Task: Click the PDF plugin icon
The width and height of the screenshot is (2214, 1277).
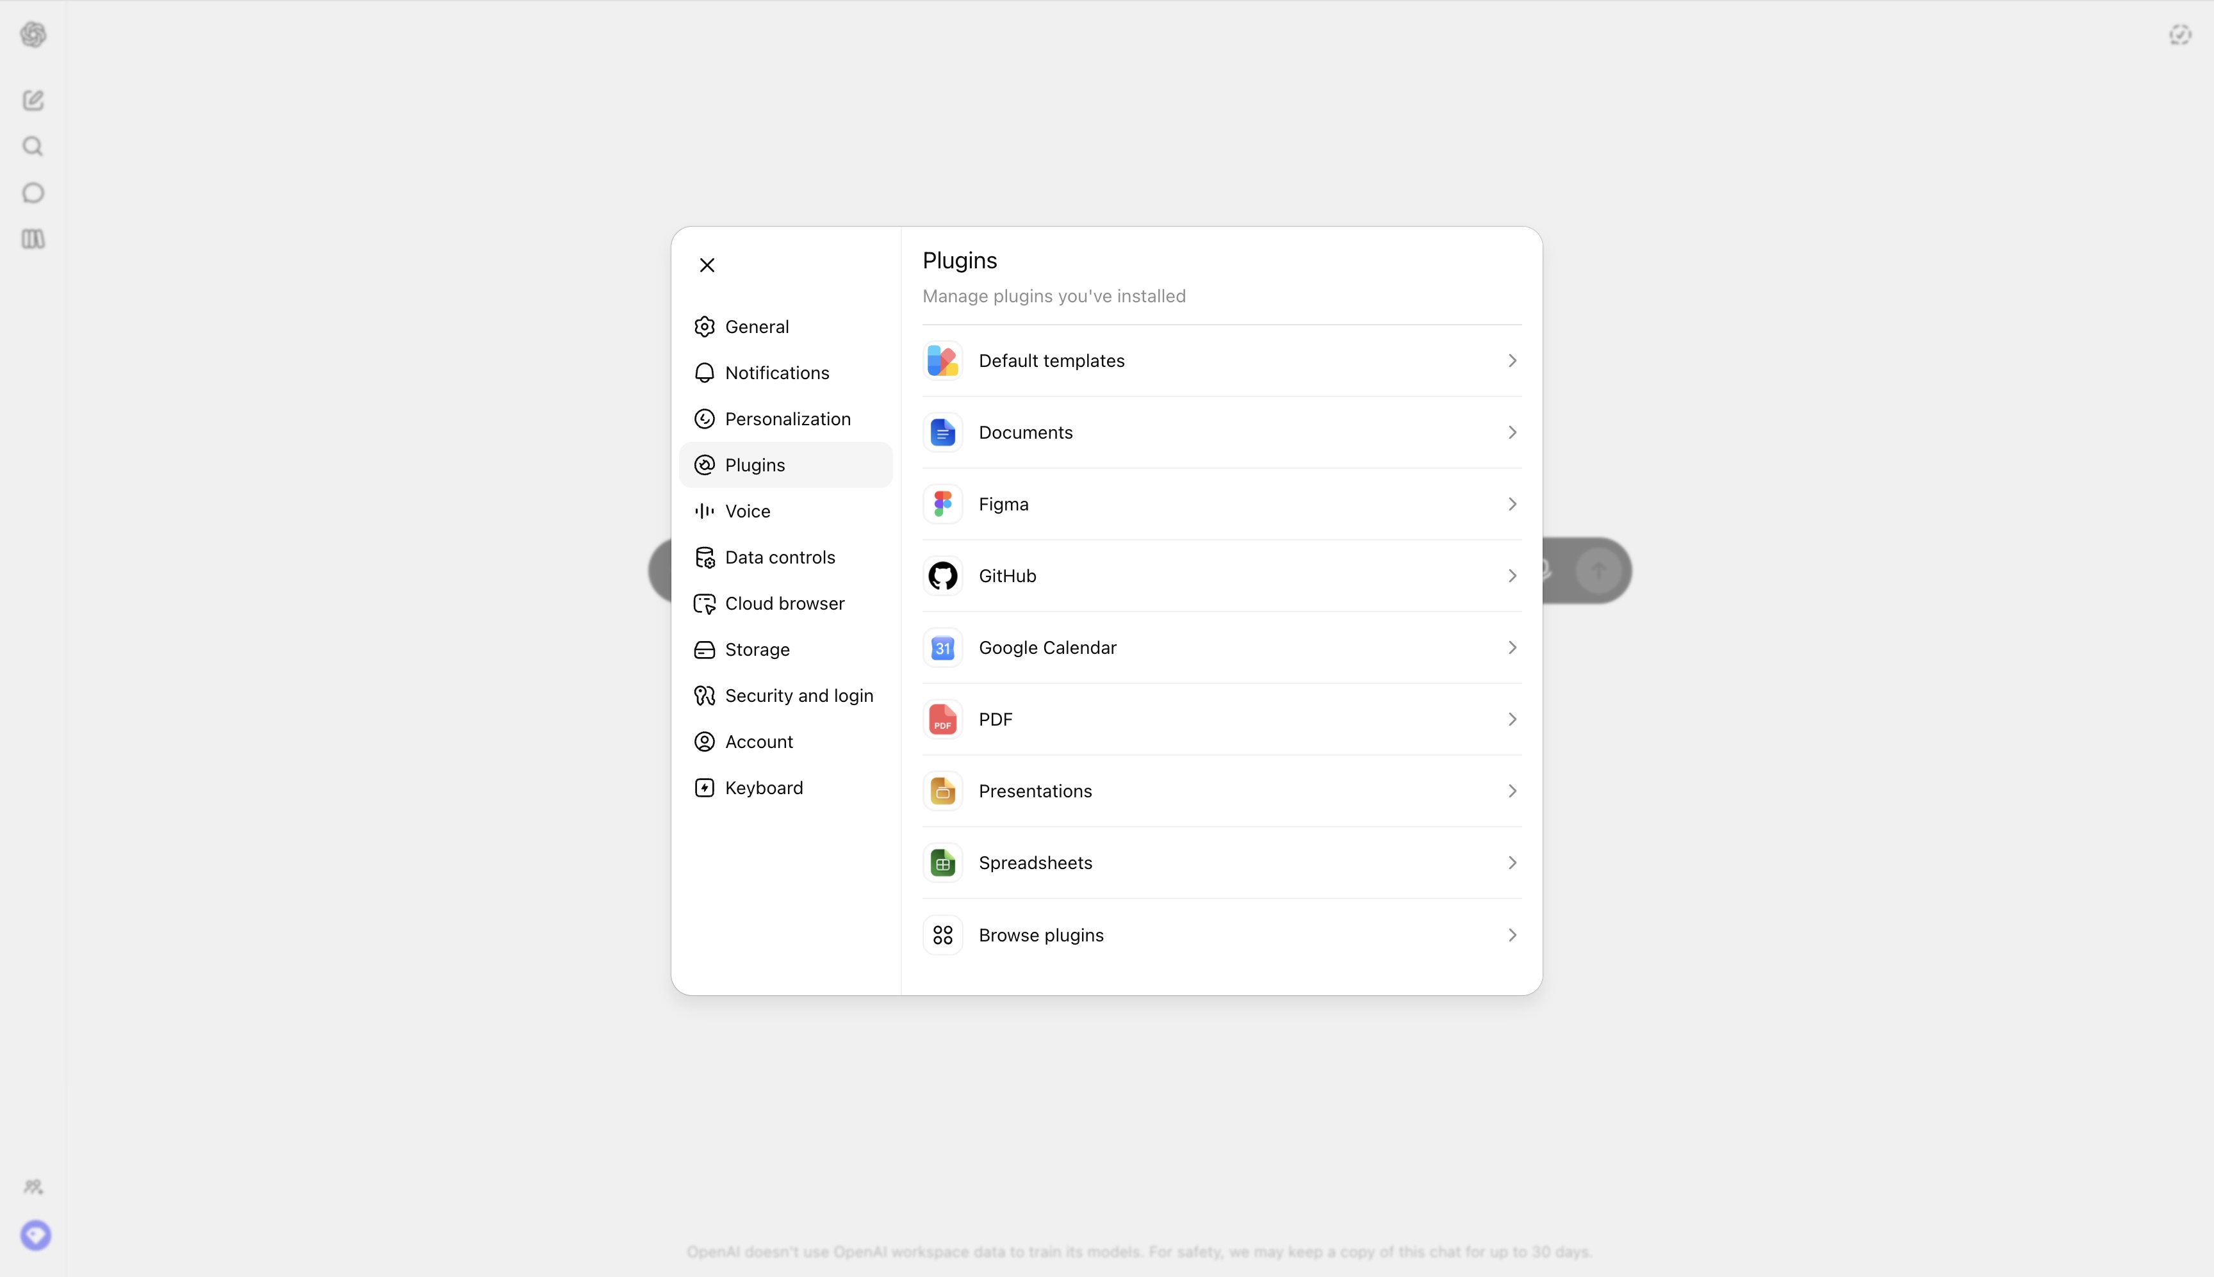Action: coord(943,719)
